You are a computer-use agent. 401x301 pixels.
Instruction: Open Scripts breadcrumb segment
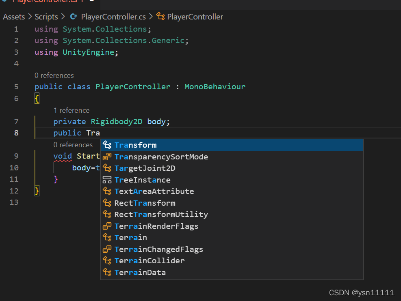pyautogui.click(x=46, y=17)
